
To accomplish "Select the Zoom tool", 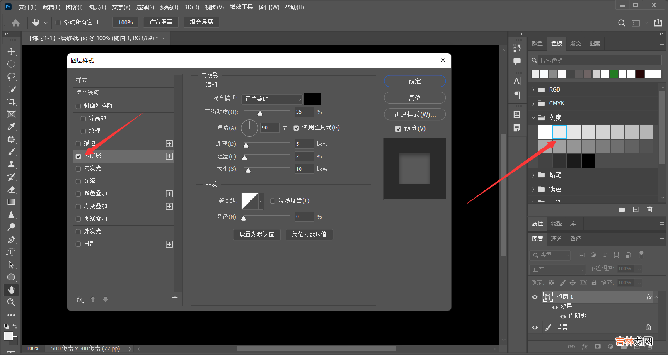I will 11,302.
